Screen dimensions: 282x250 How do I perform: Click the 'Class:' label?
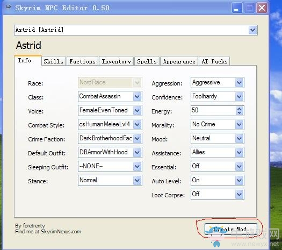[x=36, y=97]
